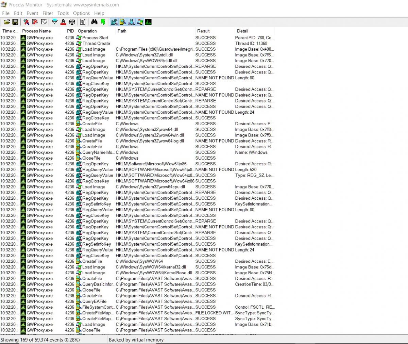Select the C:\Windows\System32\ntdll.dll path cell
Image resolution: width=408 pixels, height=344 pixels.
point(144,55)
